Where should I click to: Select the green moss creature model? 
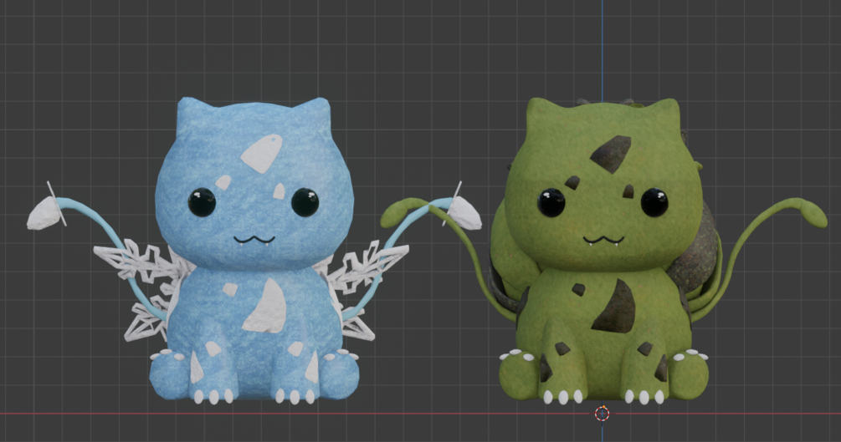(x=603, y=251)
